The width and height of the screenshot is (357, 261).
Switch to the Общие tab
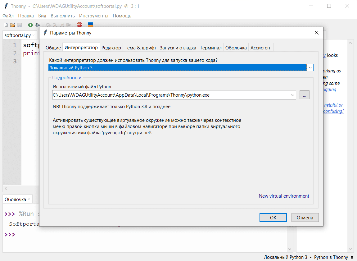tap(53, 48)
